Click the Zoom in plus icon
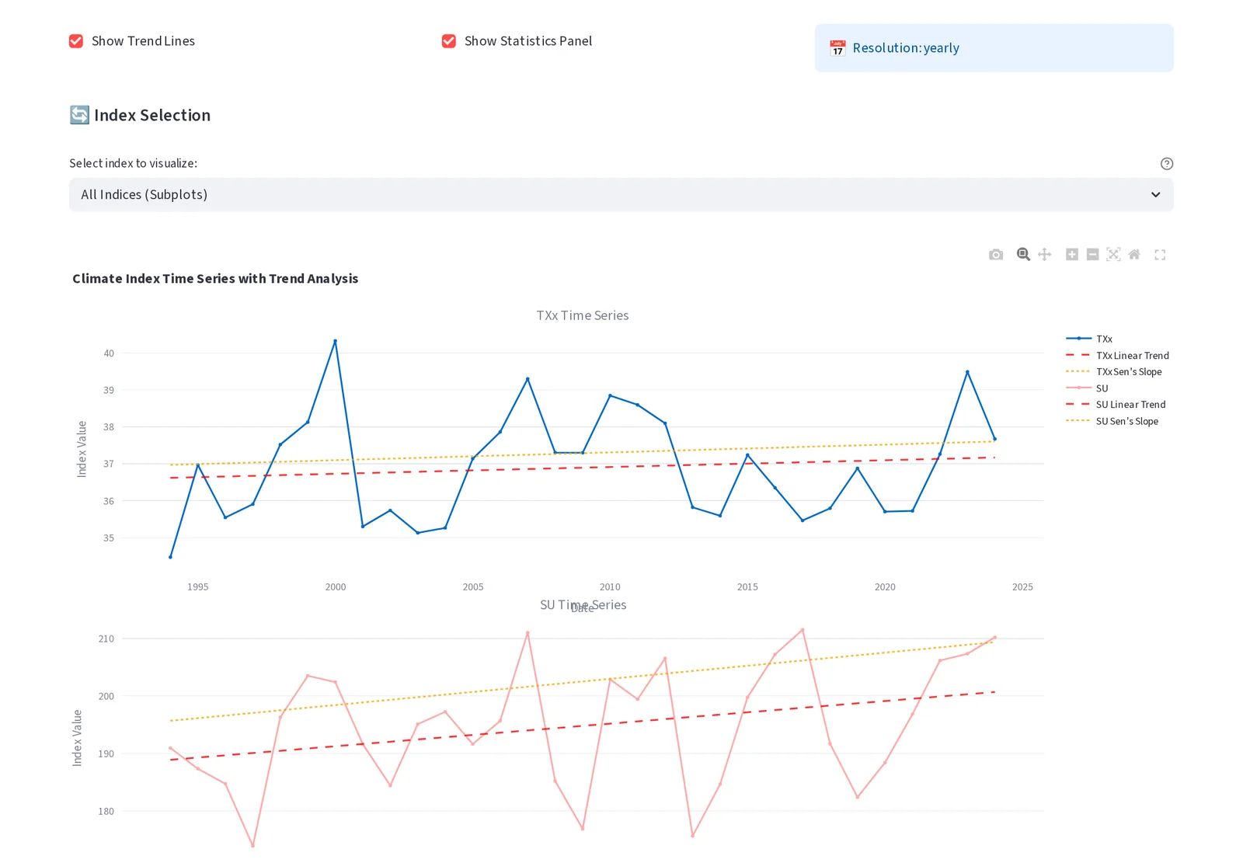The image size is (1243, 863). pos(1072,255)
